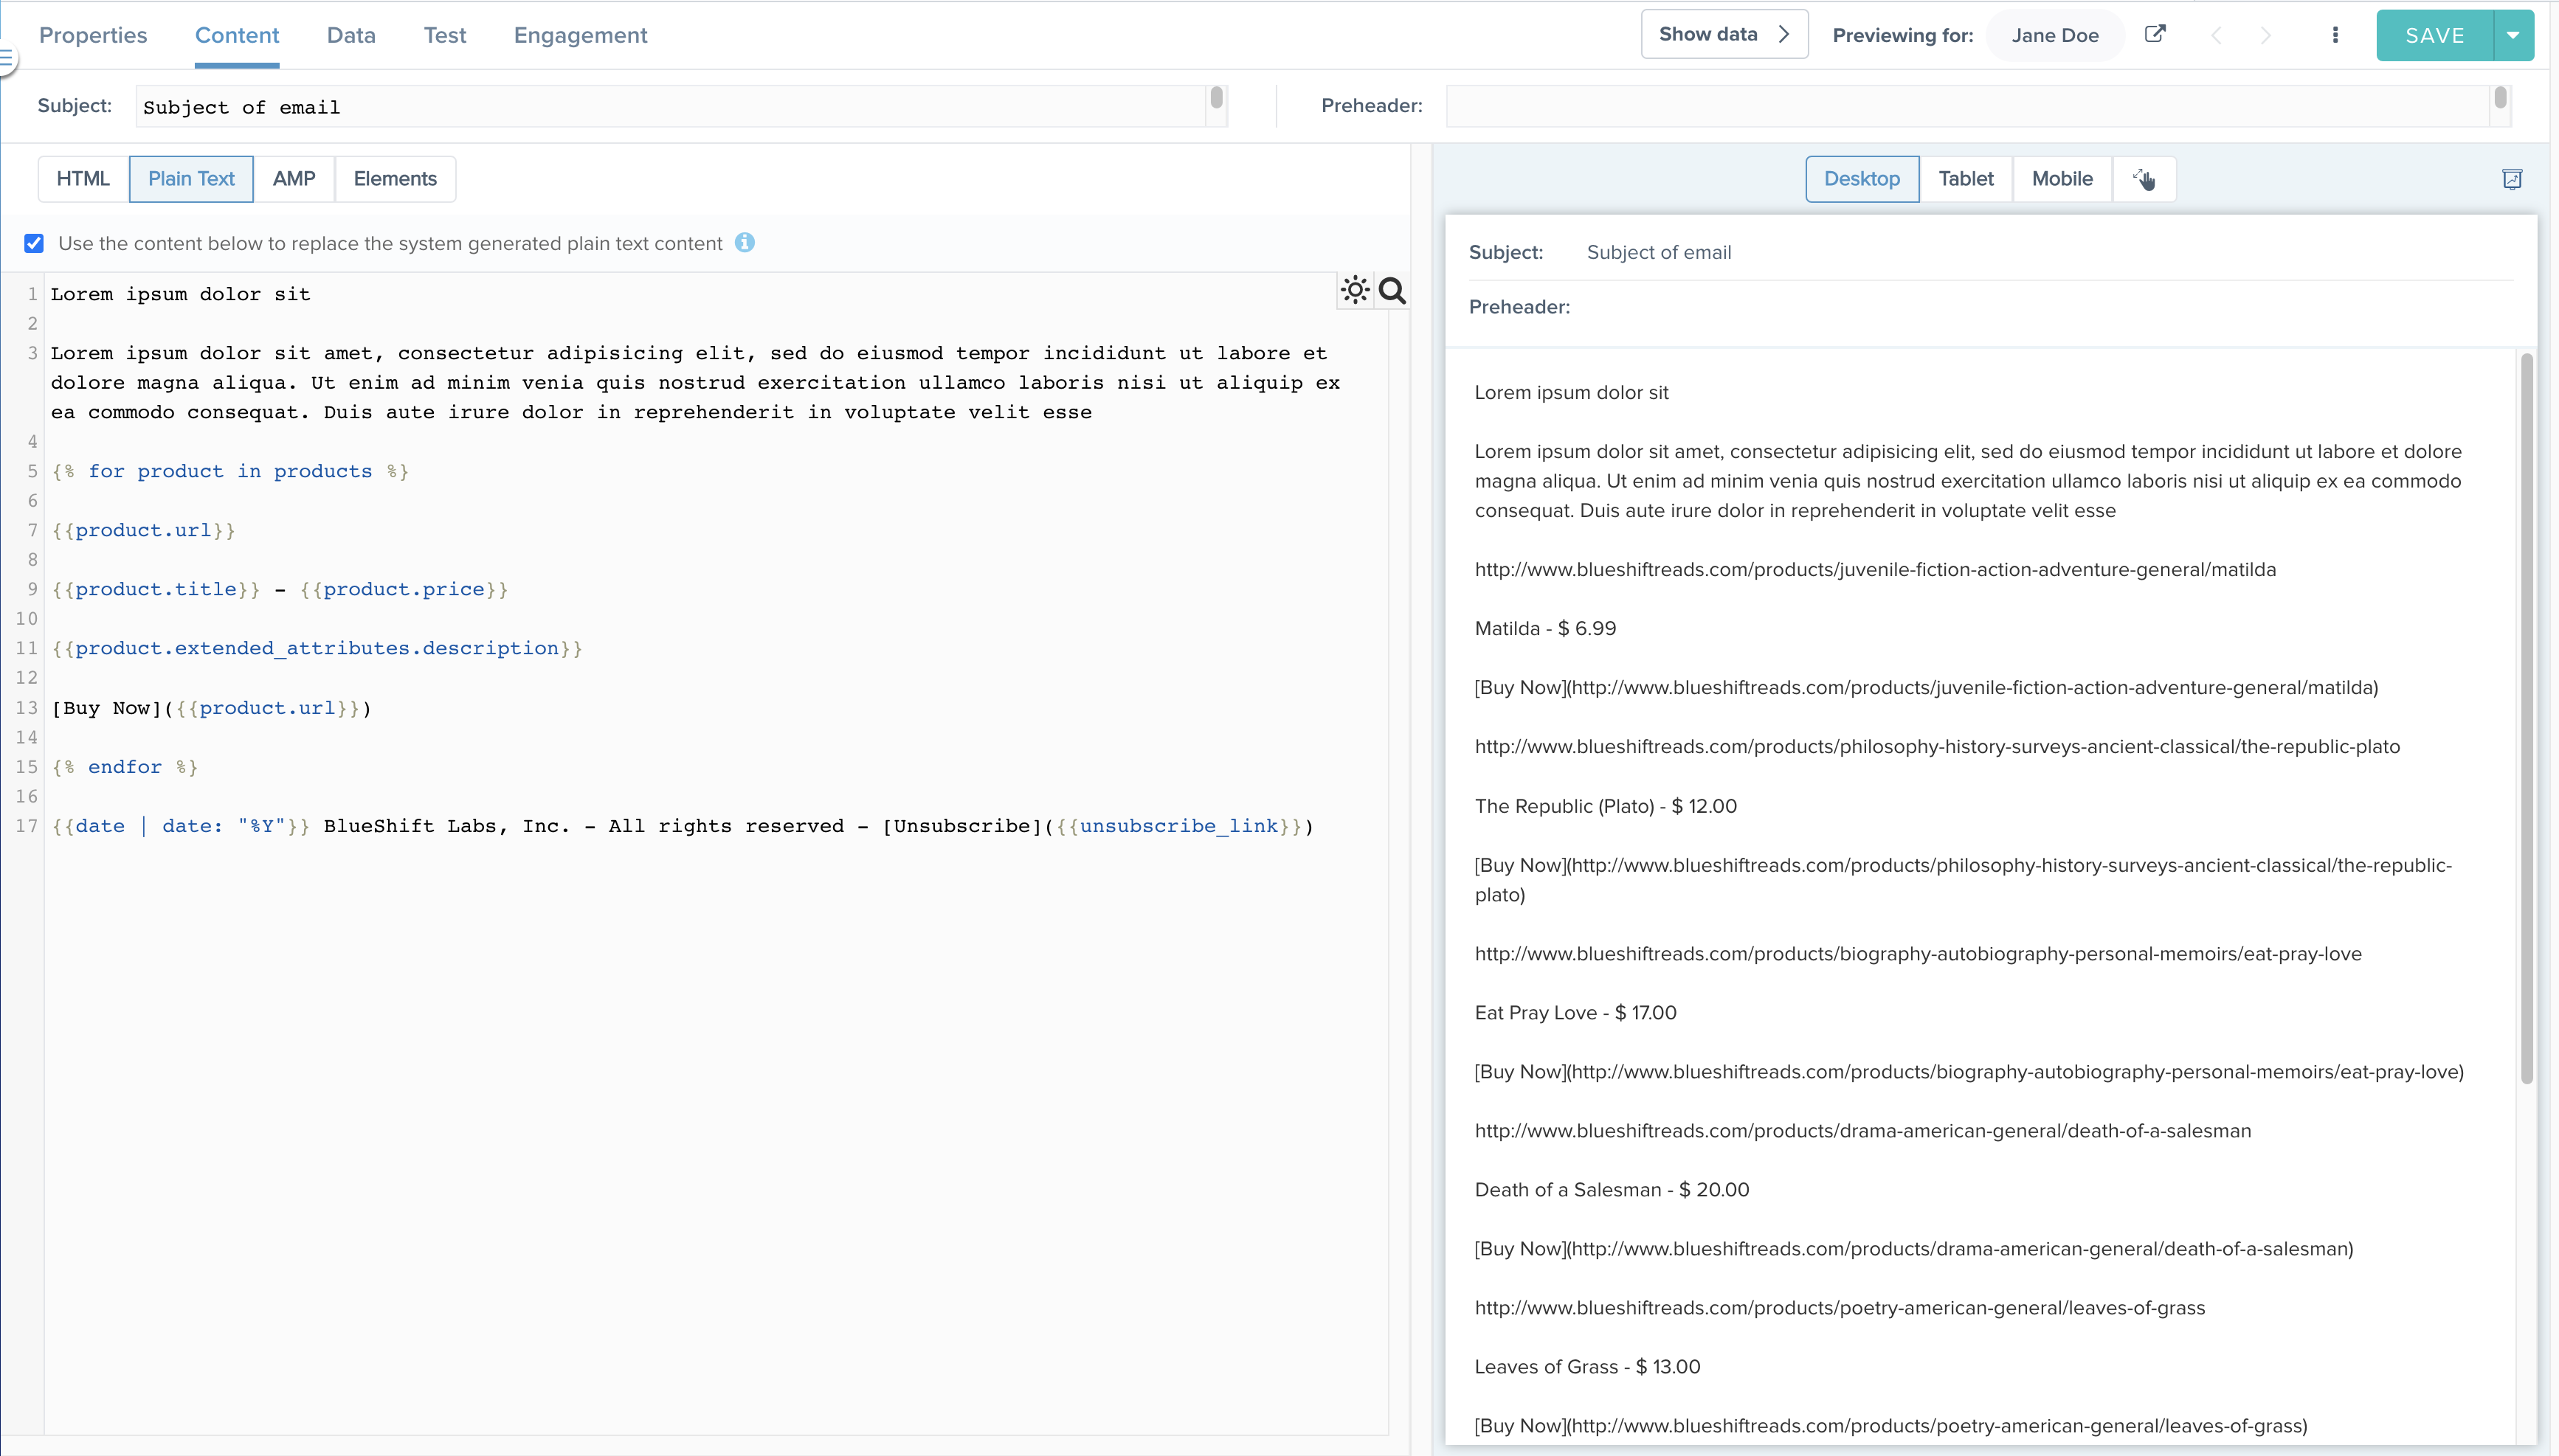
Task: Uncheck the replace system generated plain text option
Action: 34,243
